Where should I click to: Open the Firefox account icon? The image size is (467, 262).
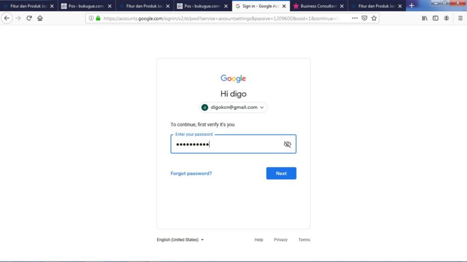[x=447, y=18]
